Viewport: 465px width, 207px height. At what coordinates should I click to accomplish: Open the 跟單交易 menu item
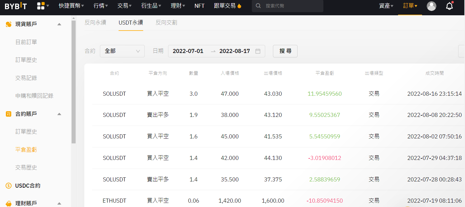point(225,6)
